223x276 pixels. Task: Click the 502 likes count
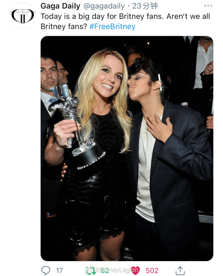(152, 270)
